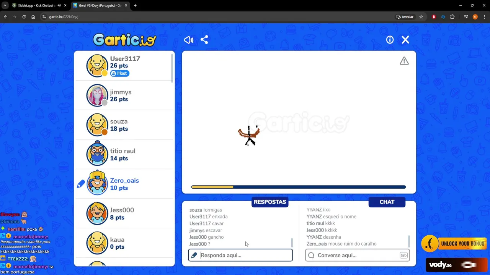Click the 'UNLOCK YOUR BONUS' banner
Image resolution: width=490 pixels, height=275 pixels.
pos(455,244)
